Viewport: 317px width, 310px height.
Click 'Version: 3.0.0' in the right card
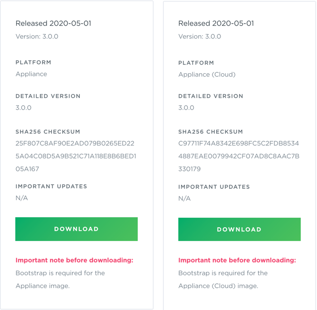[x=200, y=36]
